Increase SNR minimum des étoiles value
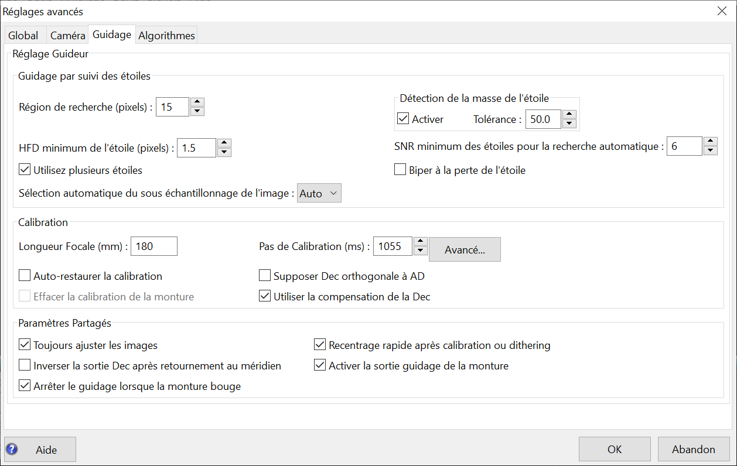 (710, 141)
